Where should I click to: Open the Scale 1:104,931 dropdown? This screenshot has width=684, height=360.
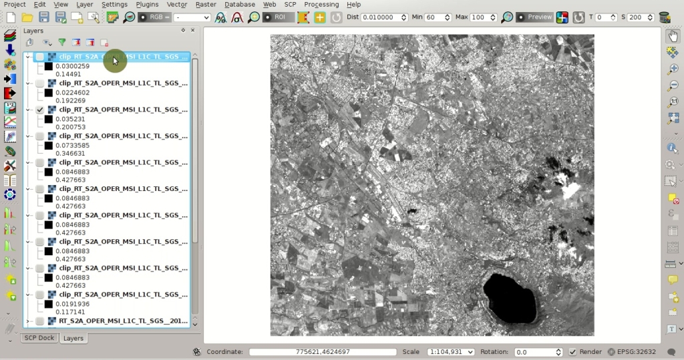[x=450, y=352]
